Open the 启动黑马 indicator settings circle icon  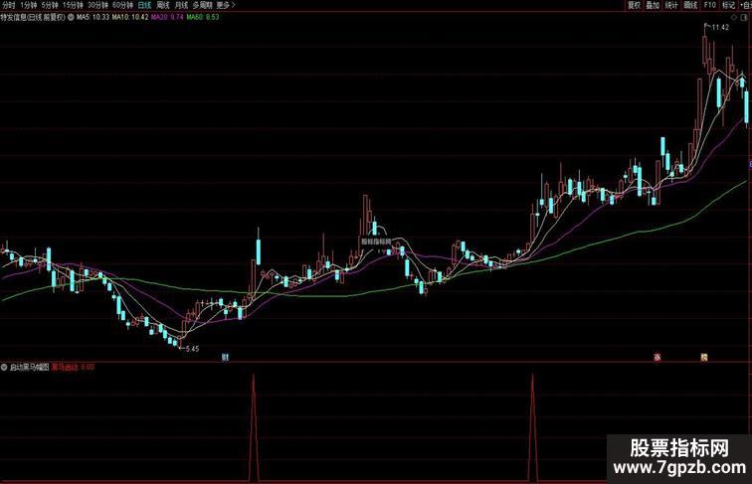click(x=4, y=367)
